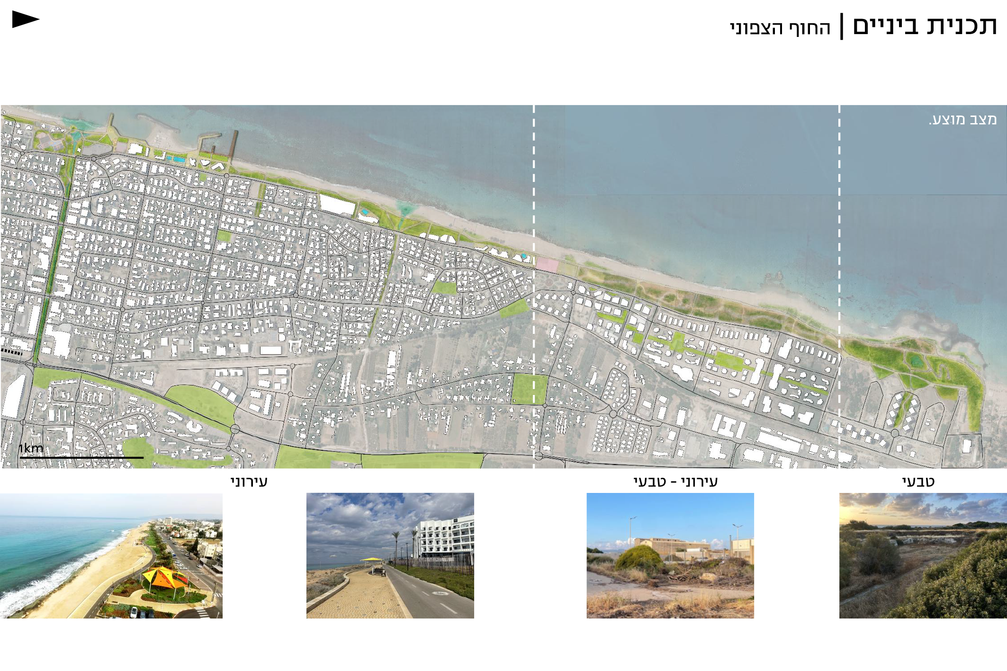
Task: Select the טבעי zone label
Action: click(x=918, y=482)
